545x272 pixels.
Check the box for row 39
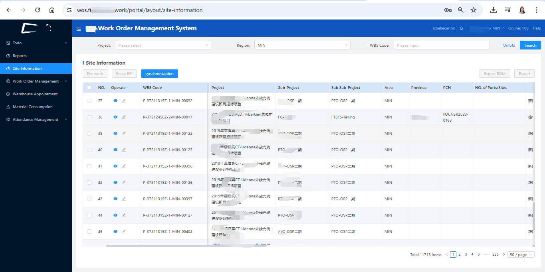89,134
